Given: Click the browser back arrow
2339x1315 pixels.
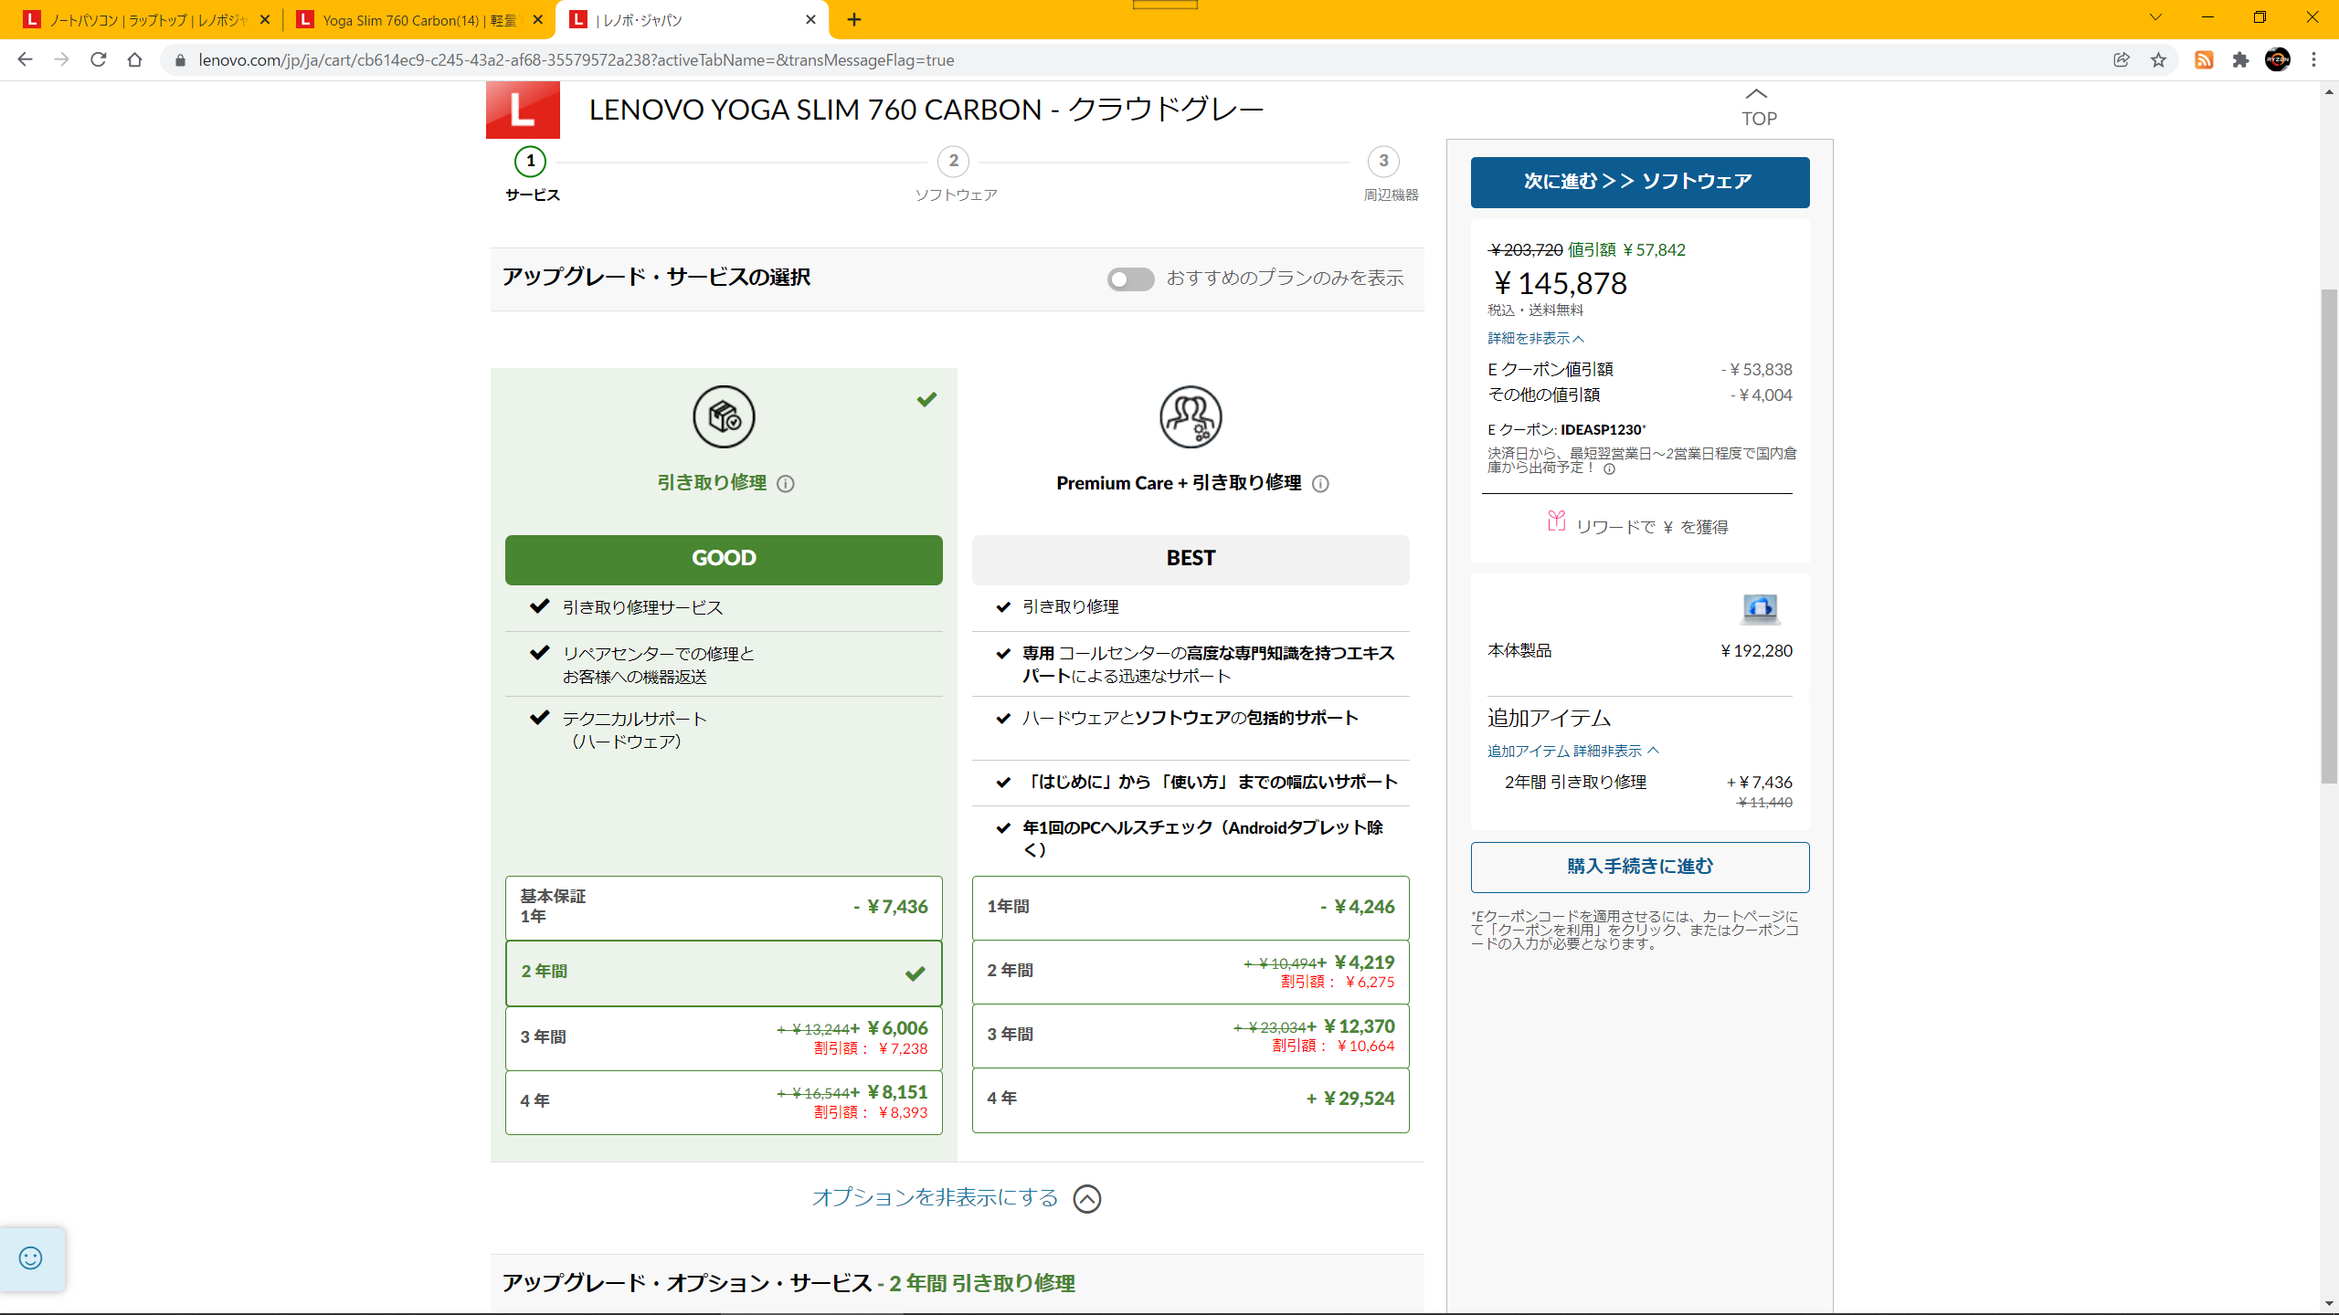Looking at the screenshot, I should tap(25, 59).
